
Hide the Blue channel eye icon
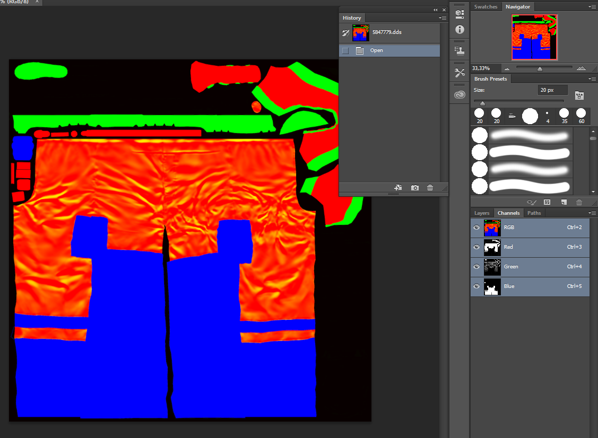476,286
